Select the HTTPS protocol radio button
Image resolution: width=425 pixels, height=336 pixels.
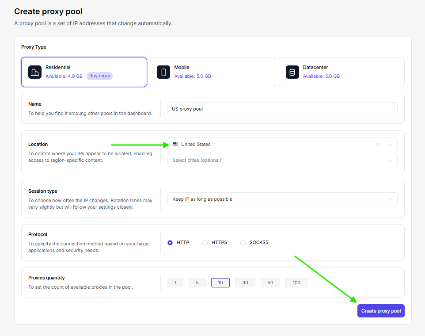pyautogui.click(x=205, y=243)
